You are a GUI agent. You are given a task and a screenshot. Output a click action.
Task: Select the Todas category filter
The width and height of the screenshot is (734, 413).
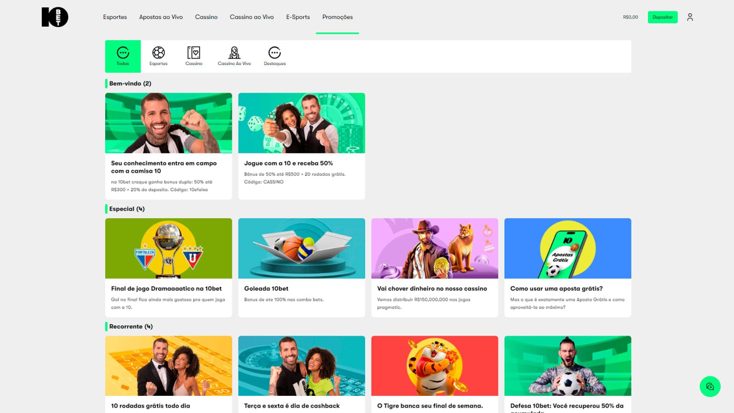pos(123,56)
